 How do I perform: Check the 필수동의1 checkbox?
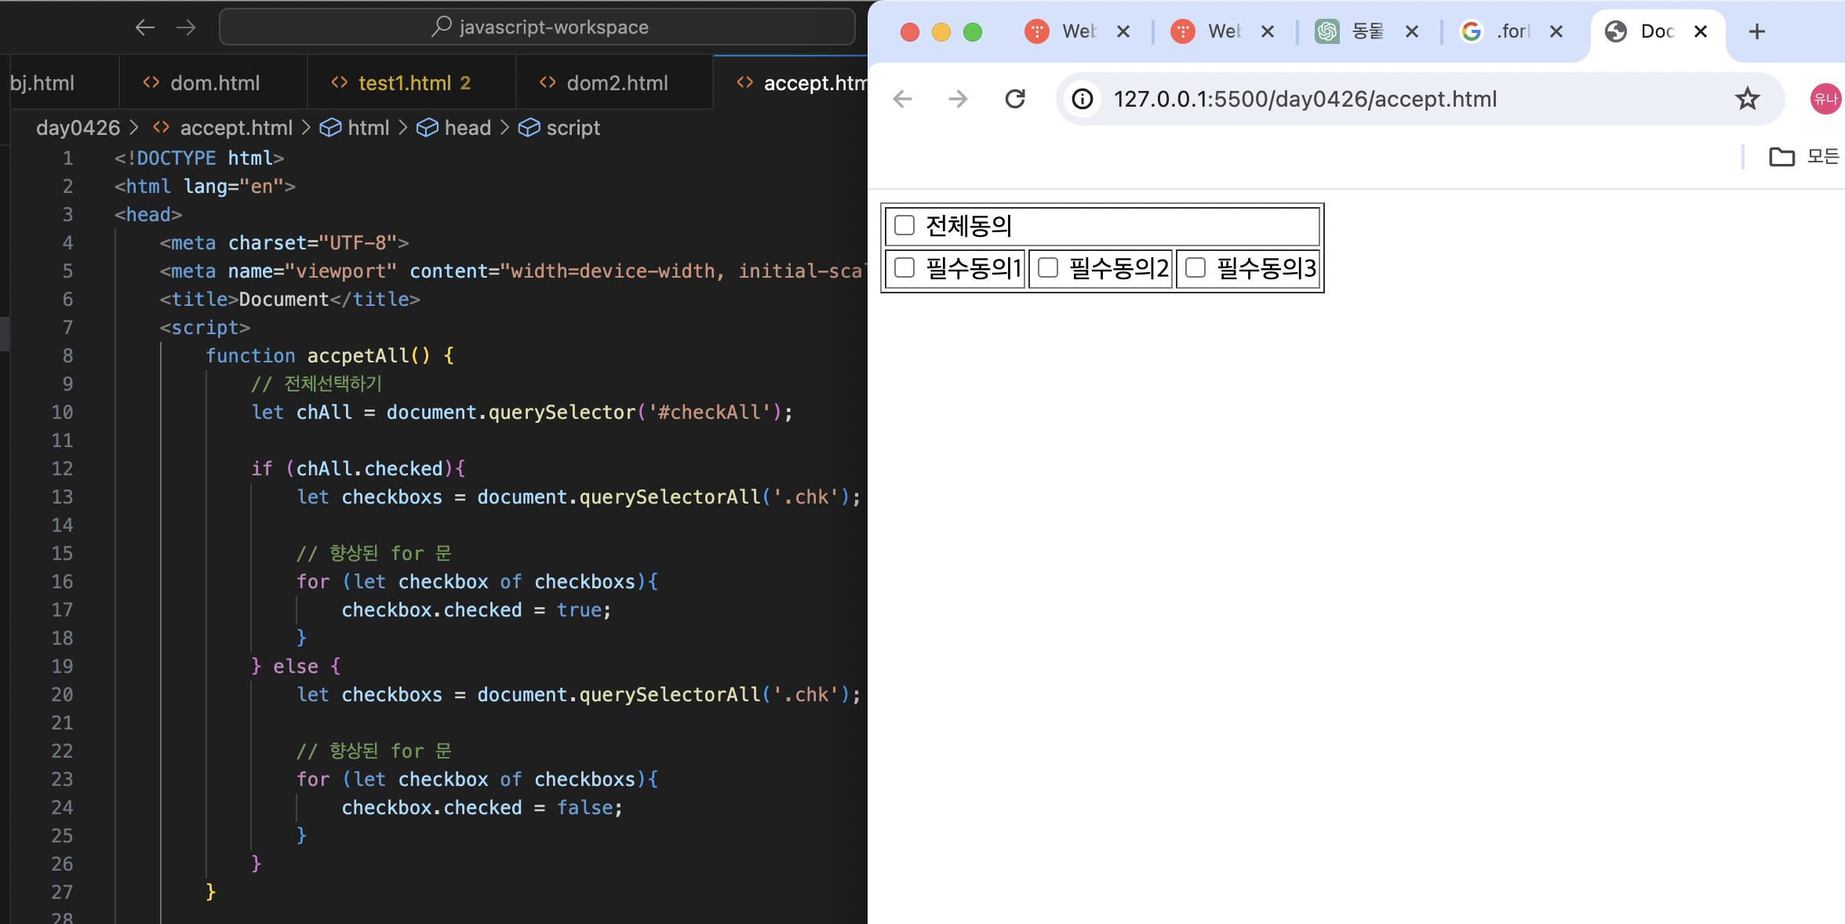(904, 267)
